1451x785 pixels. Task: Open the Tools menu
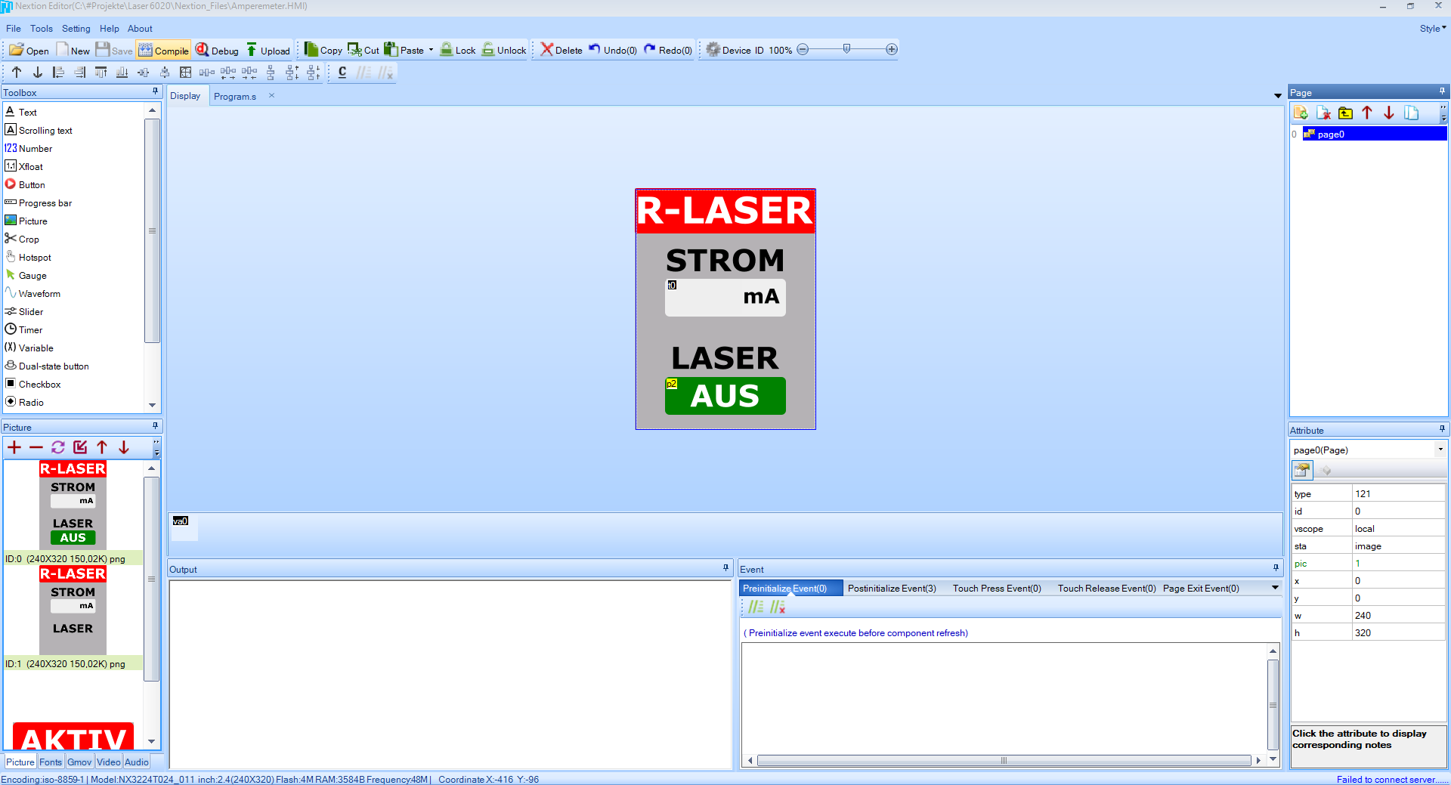tap(42, 29)
